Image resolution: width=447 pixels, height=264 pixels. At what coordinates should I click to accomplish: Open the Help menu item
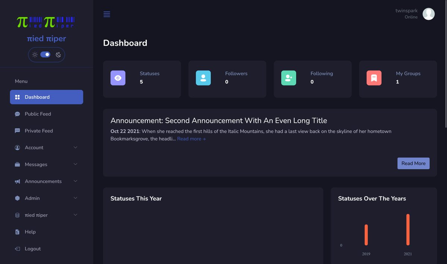(47, 232)
